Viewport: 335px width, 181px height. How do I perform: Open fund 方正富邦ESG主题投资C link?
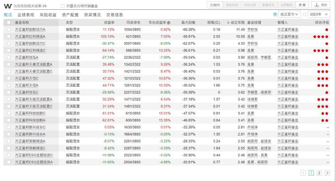[34, 155]
